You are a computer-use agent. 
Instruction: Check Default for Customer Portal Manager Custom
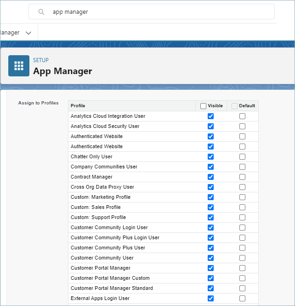(x=243, y=278)
